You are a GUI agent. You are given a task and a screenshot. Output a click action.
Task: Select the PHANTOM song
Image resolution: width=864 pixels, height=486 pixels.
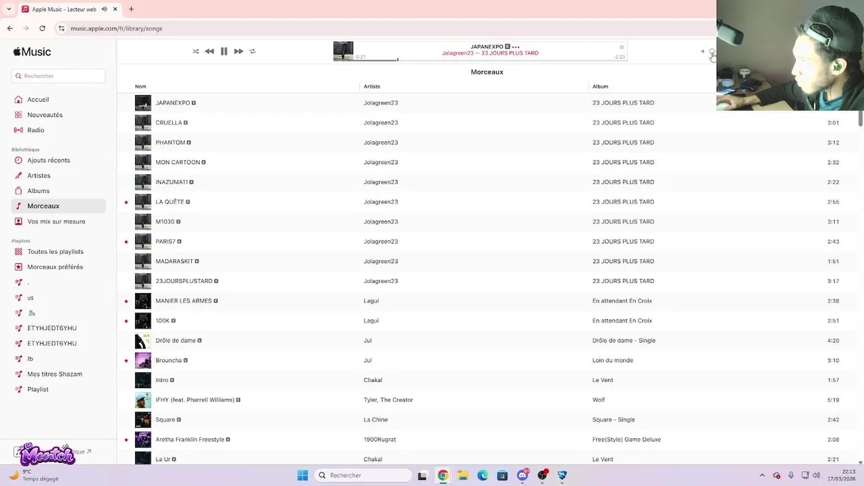coord(487,142)
